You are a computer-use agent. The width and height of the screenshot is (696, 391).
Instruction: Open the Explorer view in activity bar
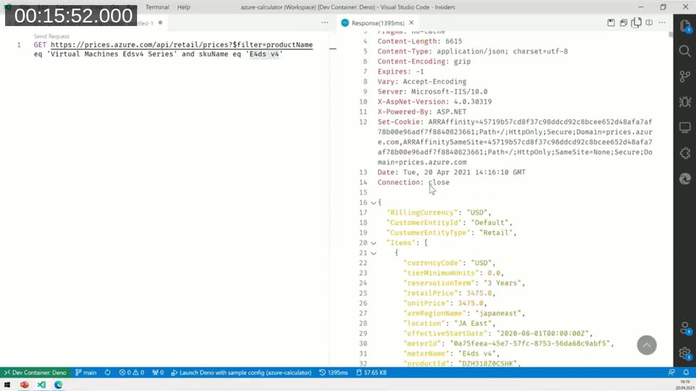click(685, 27)
